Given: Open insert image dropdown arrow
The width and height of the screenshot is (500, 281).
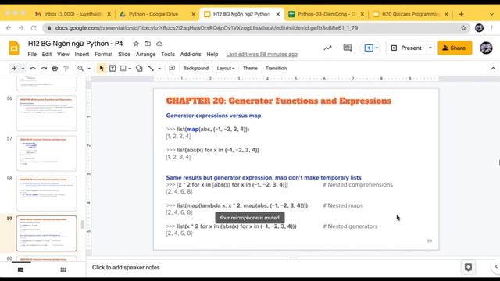Looking at the screenshot, I should pyautogui.click(x=130, y=69).
